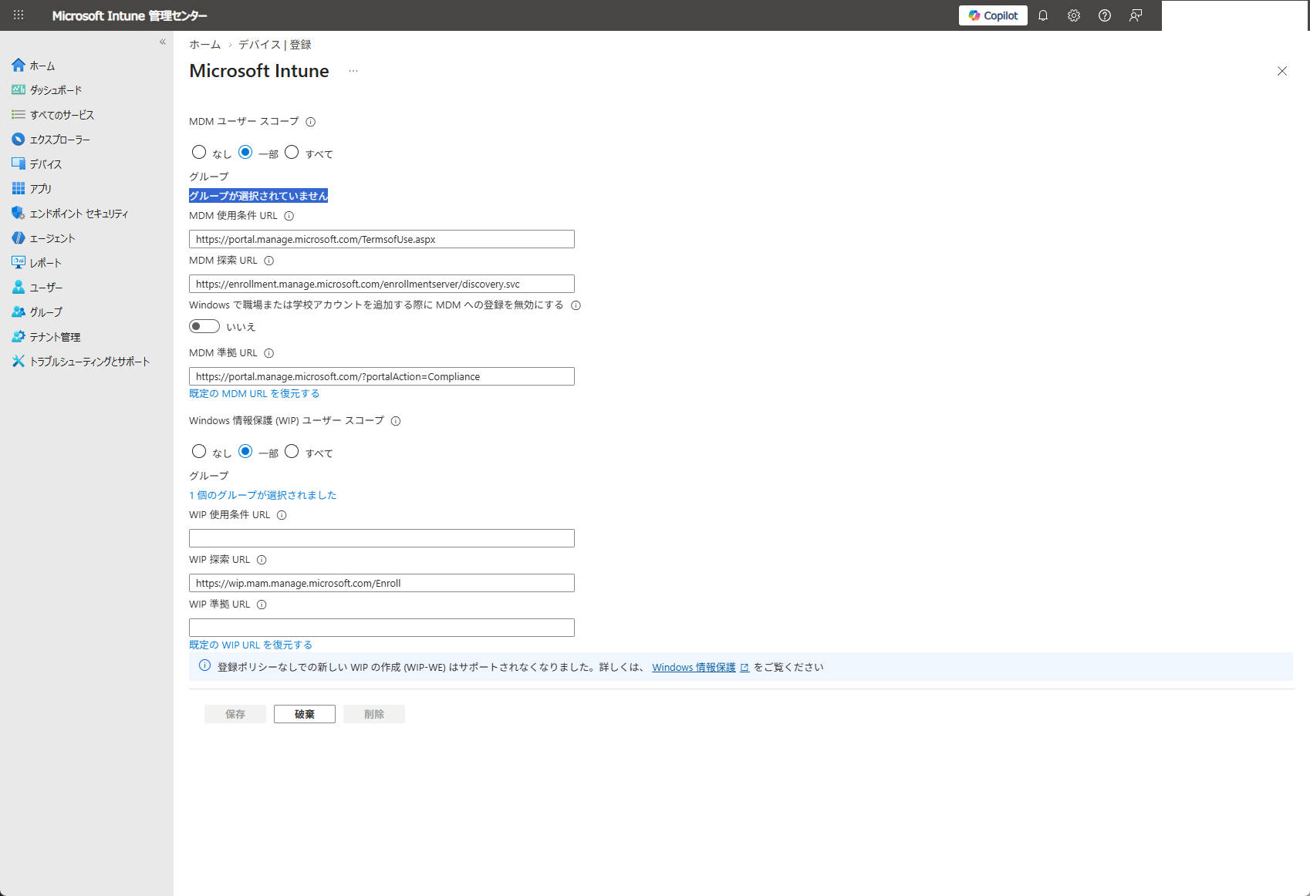The image size is (1310, 896).
Task: Open エンドポイント セキュリティ from the sidebar
Action: 78,213
